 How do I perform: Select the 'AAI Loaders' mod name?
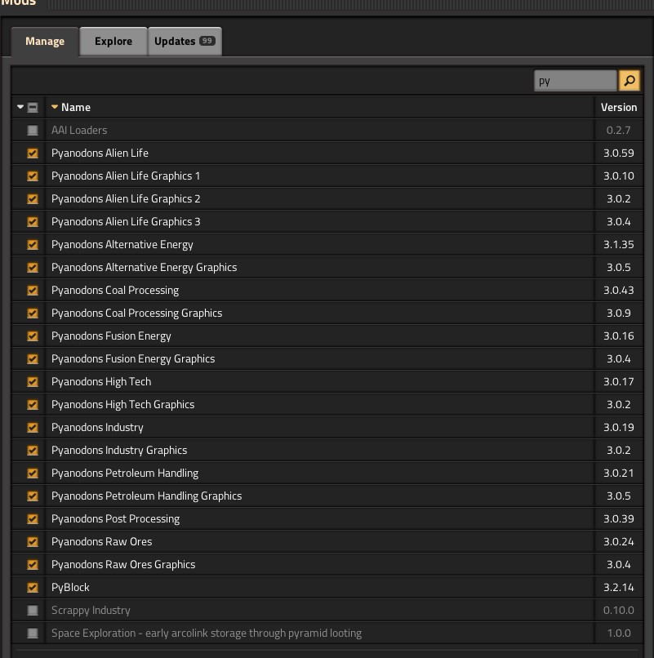click(79, 130)
